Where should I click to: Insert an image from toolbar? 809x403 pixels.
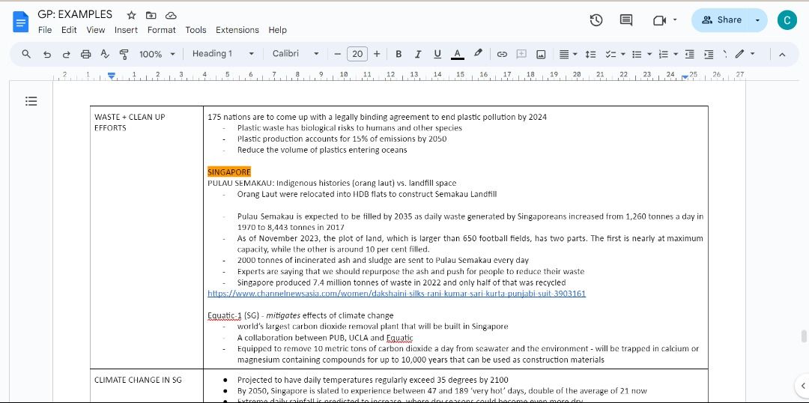pyautogui.click(x=541, y=54)
